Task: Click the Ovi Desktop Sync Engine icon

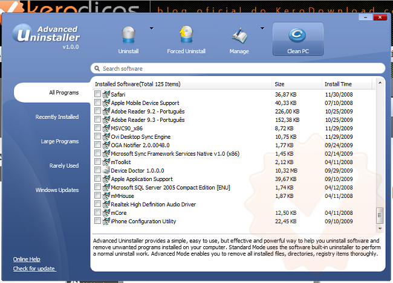Action: click(x=106, y=136)
